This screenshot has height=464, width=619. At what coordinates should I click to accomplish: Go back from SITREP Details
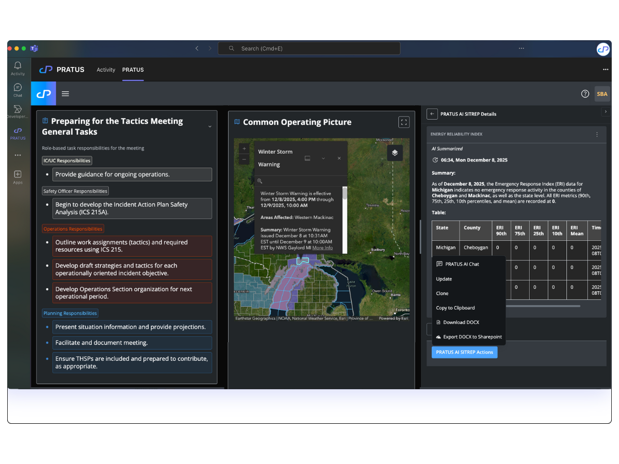(432, 114)
